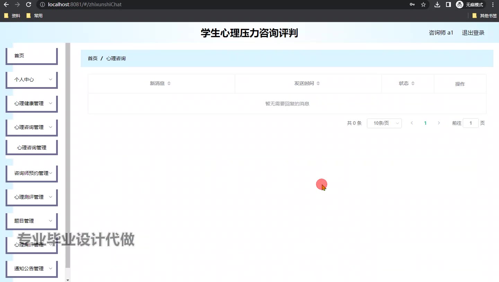
Task: Expand the 个人中心 sidebar menu
Action: [32, 79]
